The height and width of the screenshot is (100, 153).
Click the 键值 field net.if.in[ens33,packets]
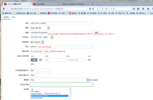[x=61, y=32]
